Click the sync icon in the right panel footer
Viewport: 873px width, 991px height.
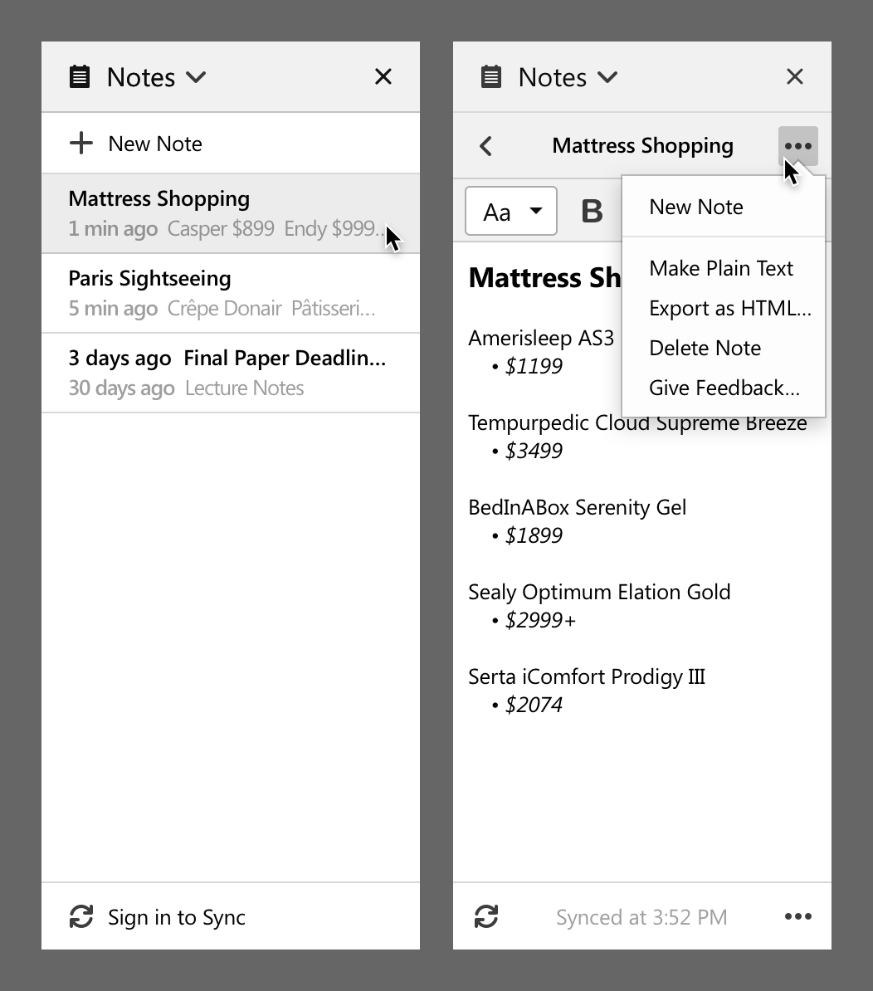(486, 916)
